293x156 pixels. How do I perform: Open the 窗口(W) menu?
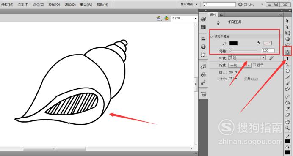coord(86,5)
